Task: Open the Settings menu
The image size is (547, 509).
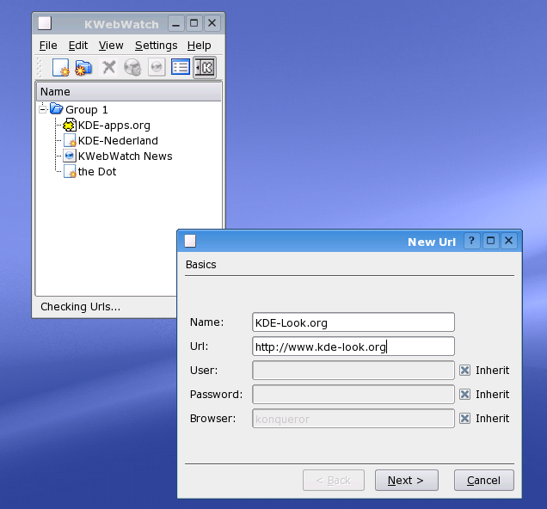Action: point(156,46)
